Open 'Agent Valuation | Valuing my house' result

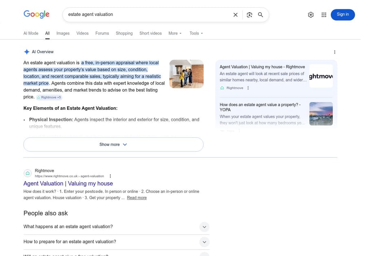coord(68,184)
